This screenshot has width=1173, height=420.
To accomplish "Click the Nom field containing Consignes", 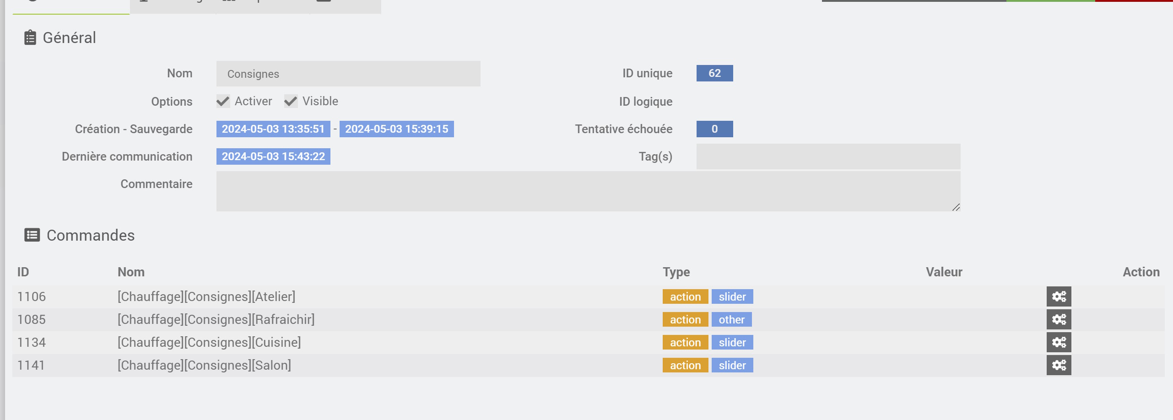I will click(x=348, y=74).
